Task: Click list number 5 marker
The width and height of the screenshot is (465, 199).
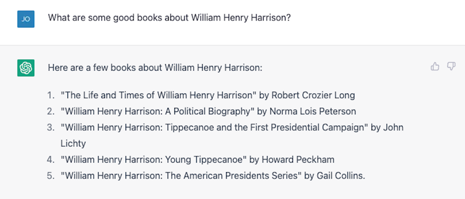Action: coord(51,176)
